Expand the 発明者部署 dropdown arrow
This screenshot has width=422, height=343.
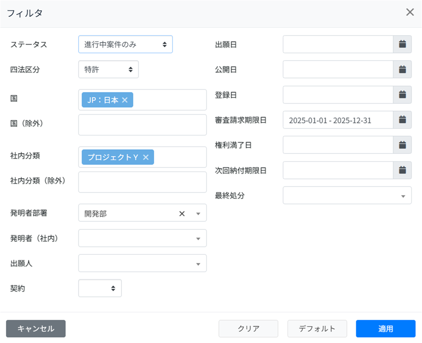click(x=198, y=214)
